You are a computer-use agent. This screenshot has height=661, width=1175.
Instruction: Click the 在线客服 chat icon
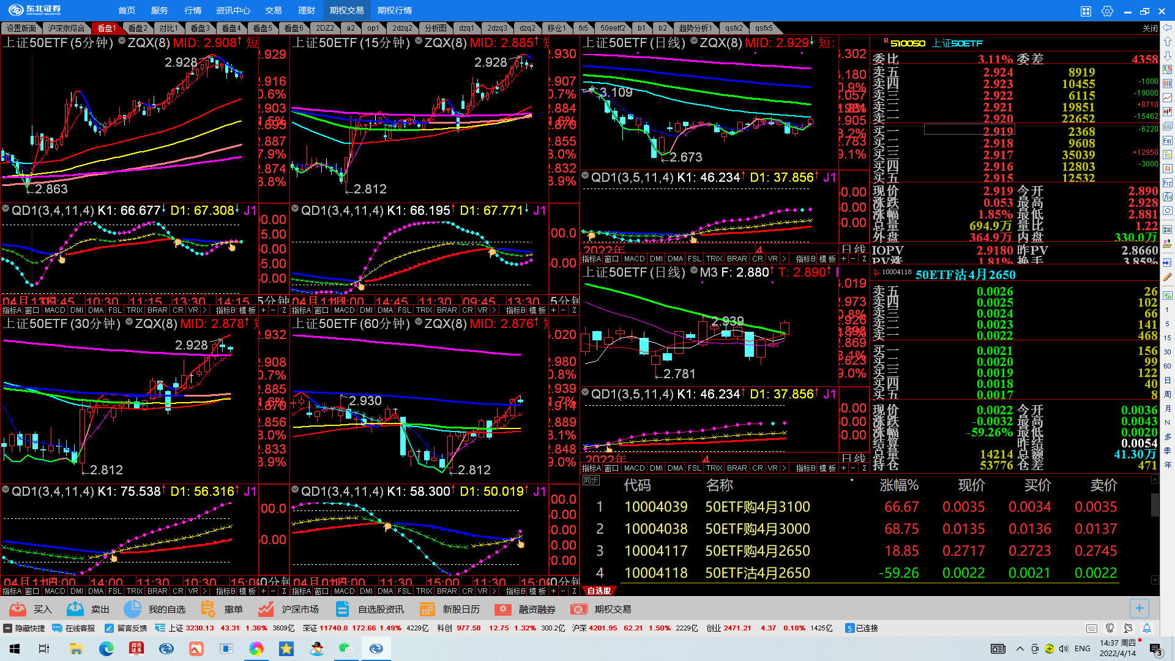tap(57, 628)
